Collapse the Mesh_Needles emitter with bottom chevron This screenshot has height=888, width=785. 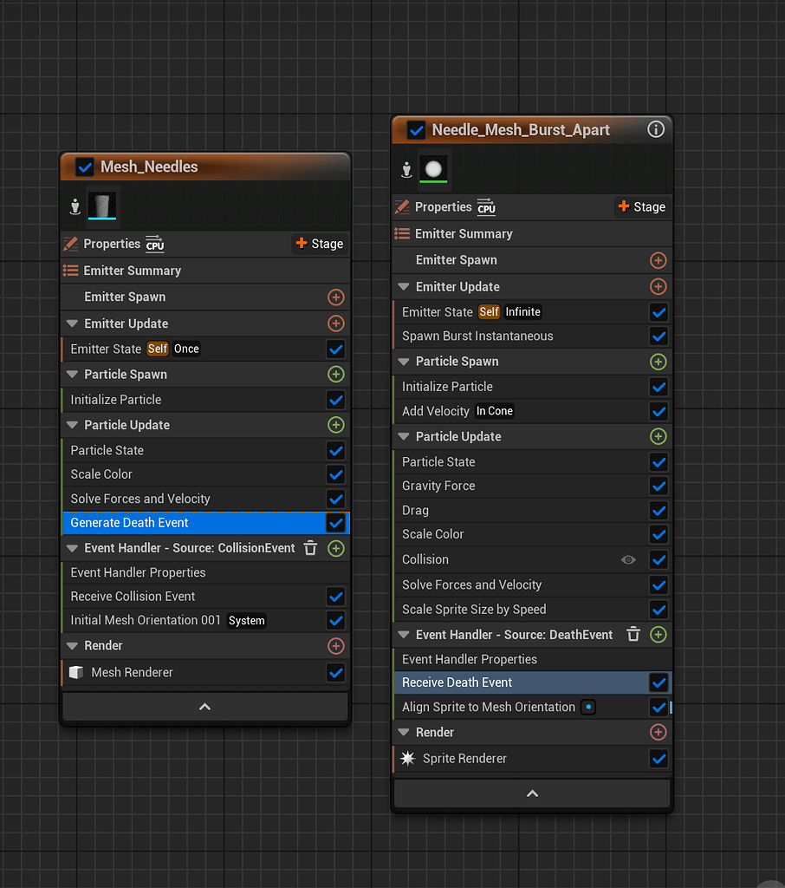point(205,707)
